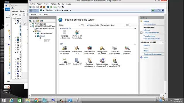Open the Filtro dropdown
Image resolution: width=184 pixels, height=103 pixels.
[79, 25]
